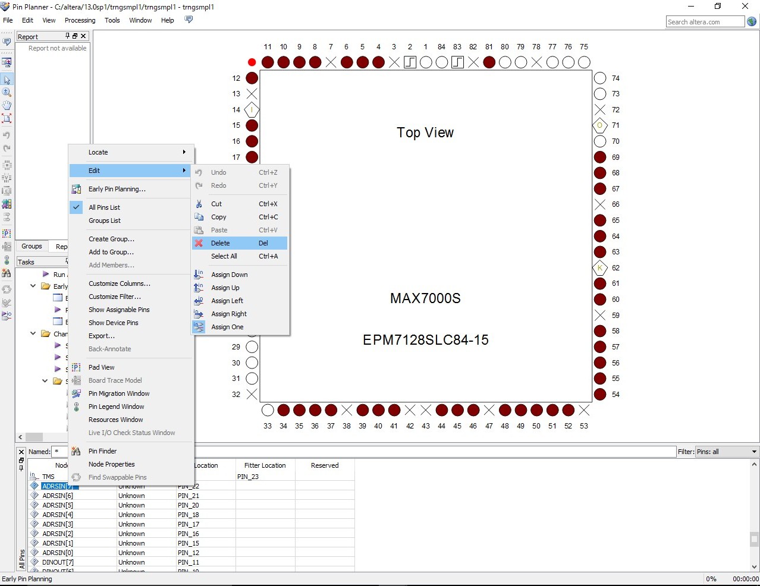Click package pin 81 on chip
The image size is (760, 586).
[489, 62]
